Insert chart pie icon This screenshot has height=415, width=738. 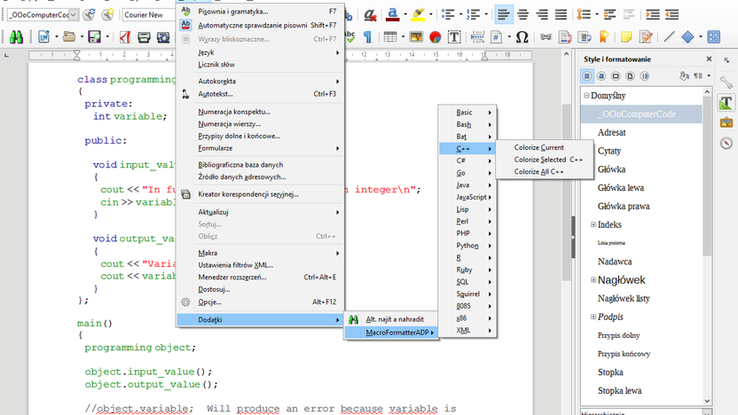pos(435,36)
